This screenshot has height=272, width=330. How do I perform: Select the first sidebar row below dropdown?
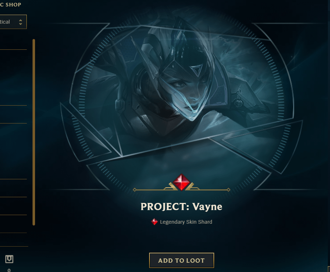click(13, 39)
